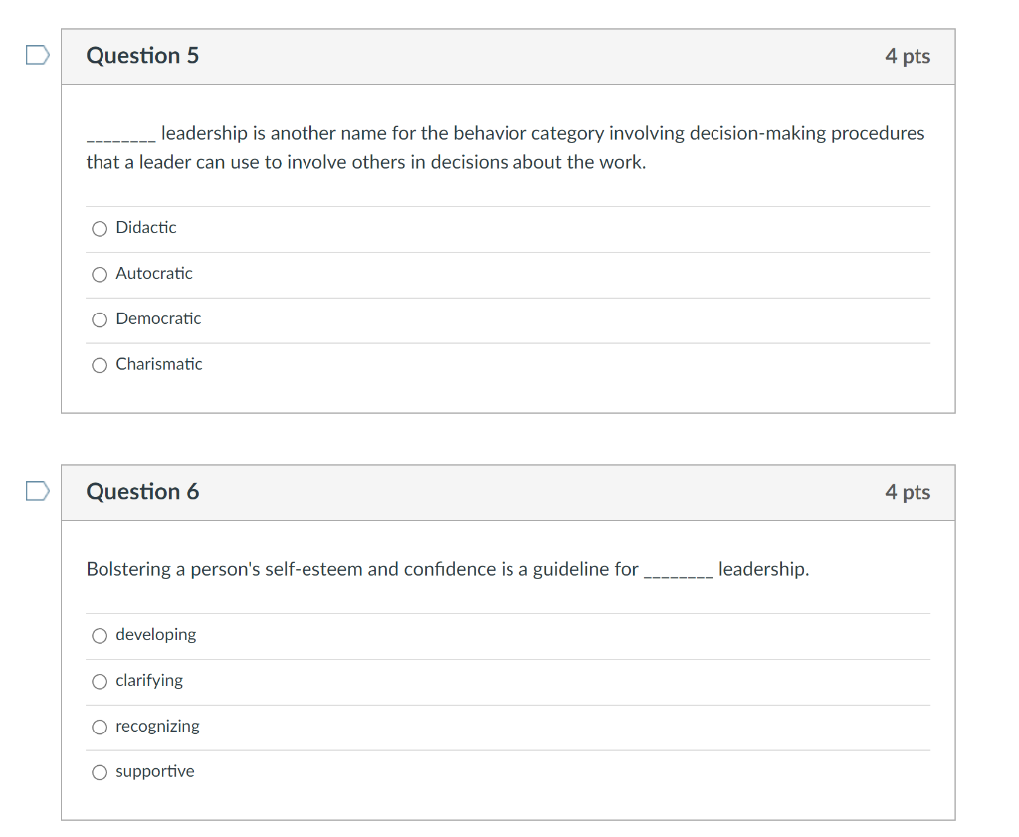Flag Question 5 with bookmark icon
This screenshot has width=1019, height=837.
[x=37, y=55]
